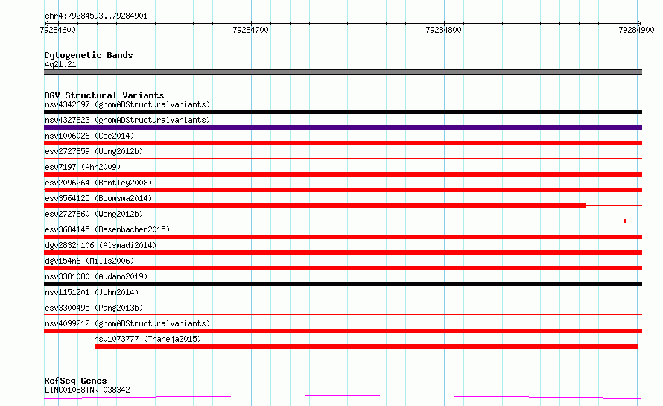The height and width of the screenshot is (406, 663).
Task: Click the 4q21.21 band label
Action: (60, 64)
